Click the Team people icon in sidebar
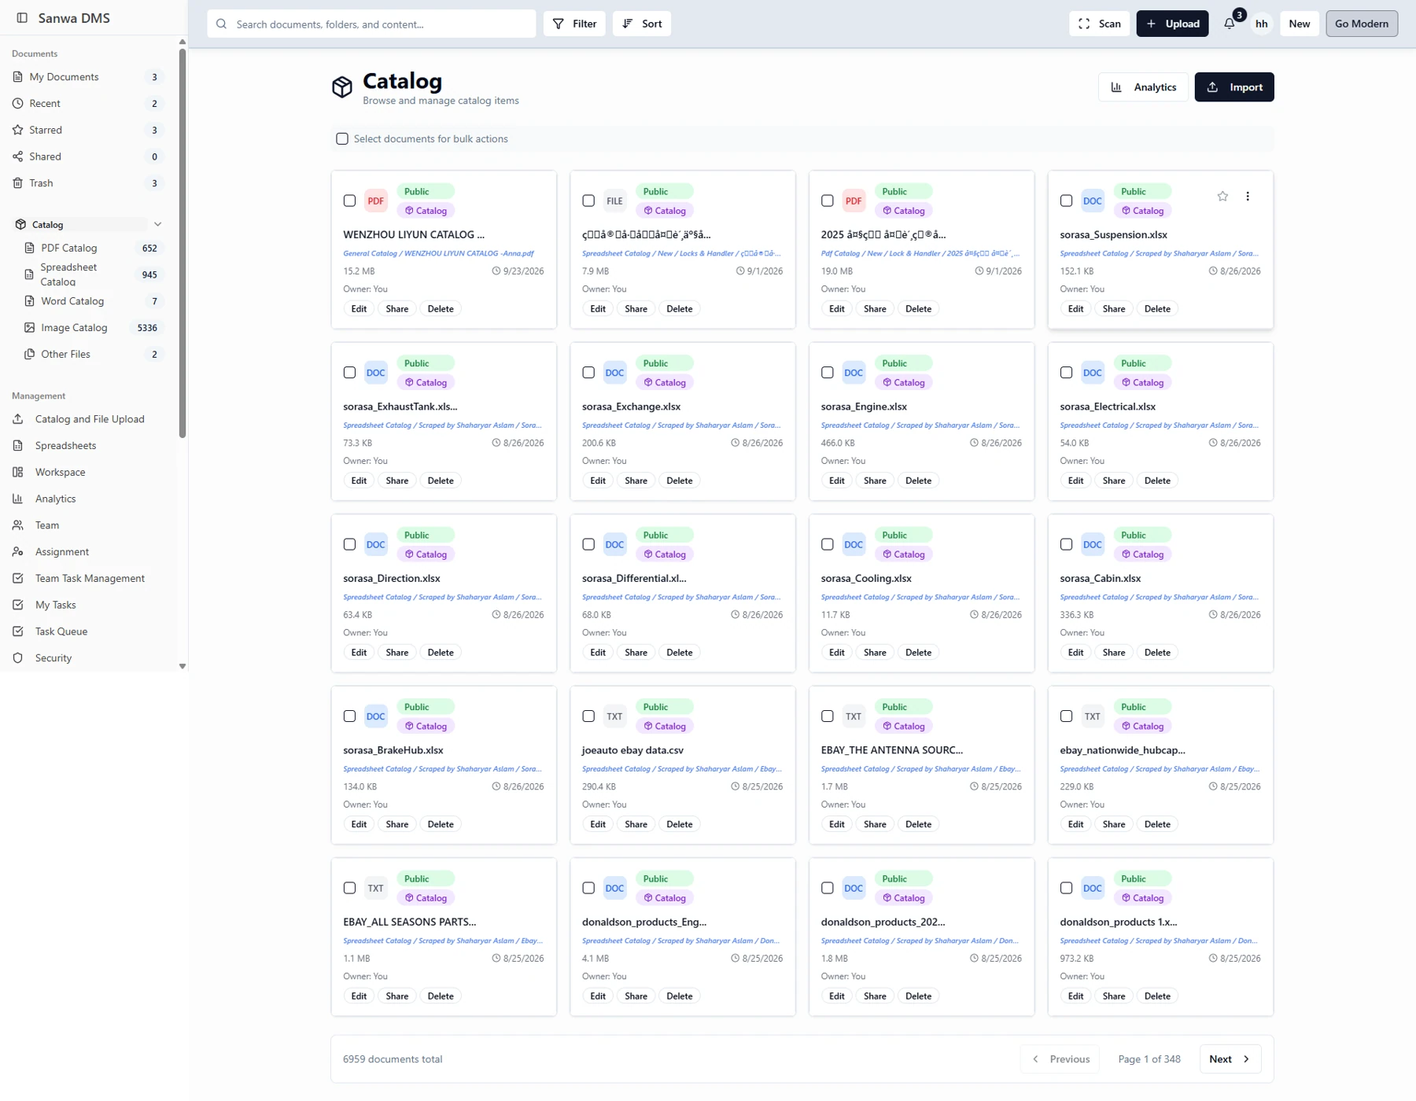Screen dimensions: 1416x1101 point(18,525)
